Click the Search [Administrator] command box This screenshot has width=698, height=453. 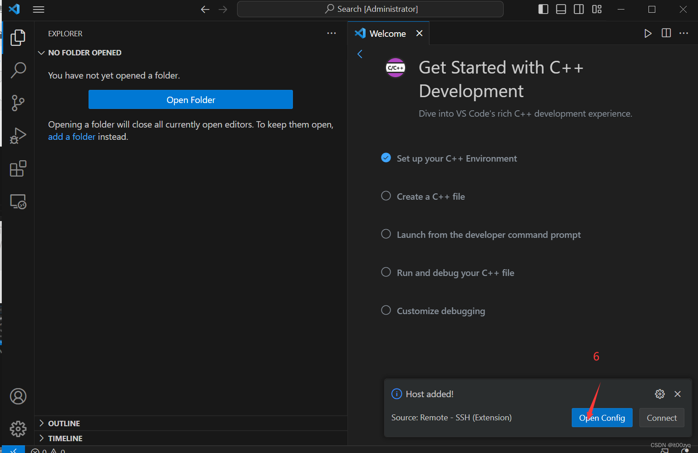pos(370,9)
